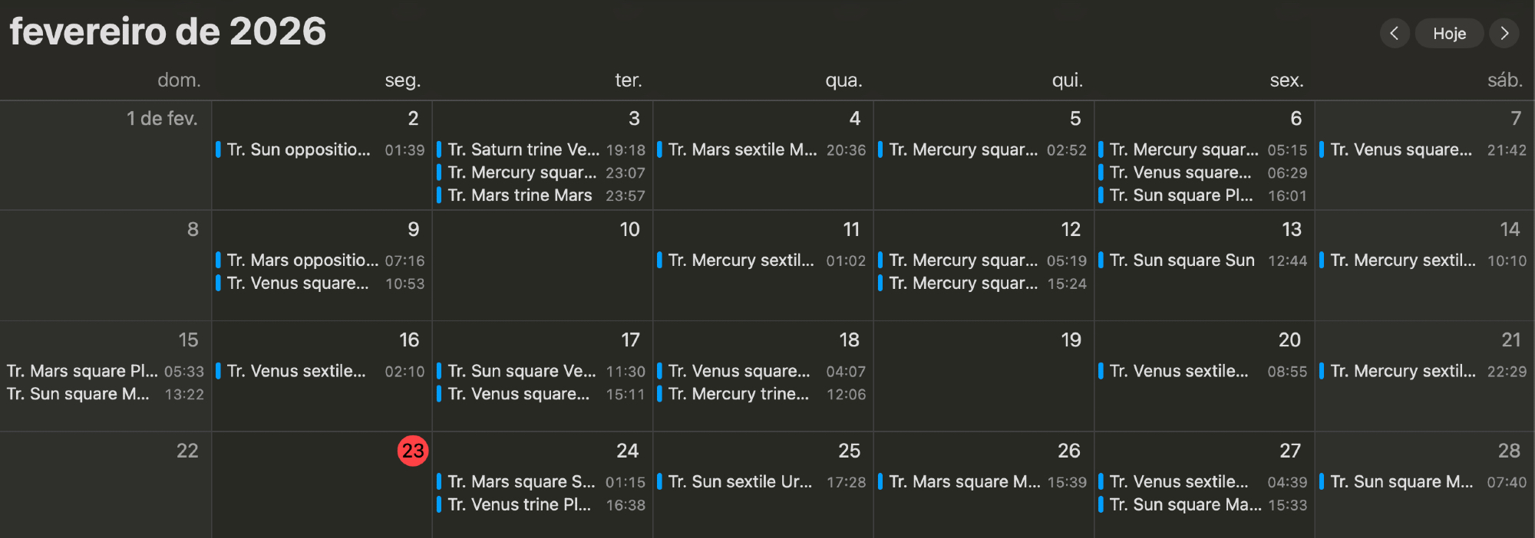Open Tr. Sun opposition event on February 2
1535x538 pixels.
(x=299, y=149)
